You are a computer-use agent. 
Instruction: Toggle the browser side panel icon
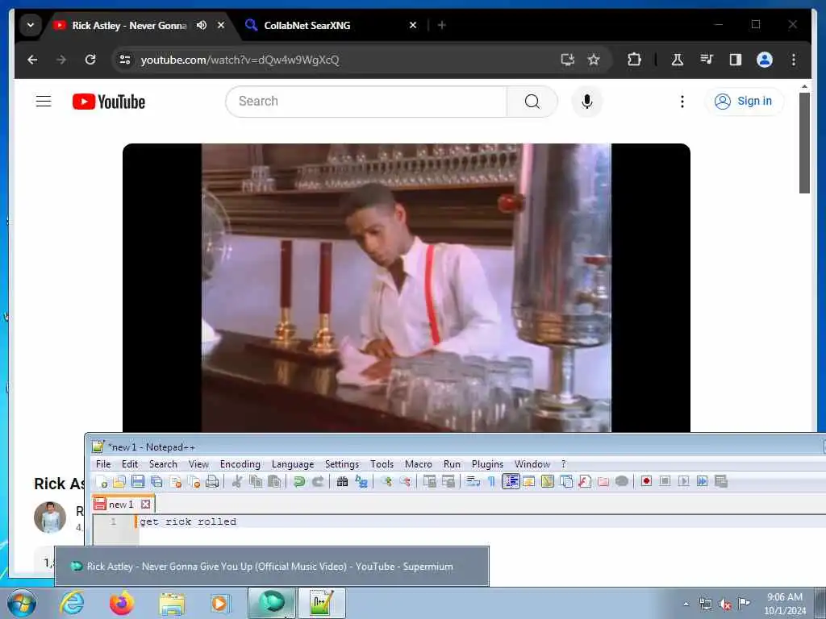coord(736,60)
